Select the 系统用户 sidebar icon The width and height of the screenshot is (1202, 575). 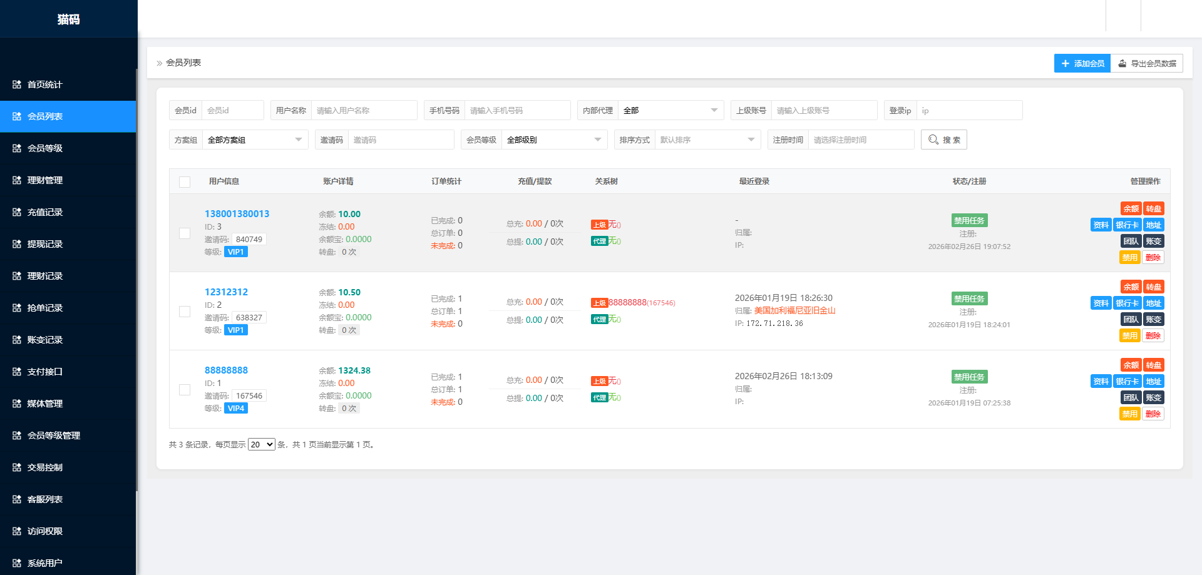[x=17, y=562]
